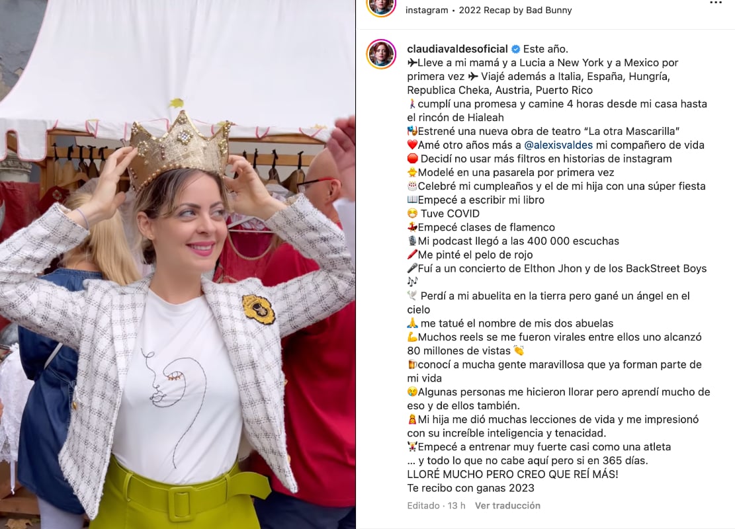This screenshot has width=735, height=529.
Task: Click Ver traducción to translate caption
Action: (x=507, y=506)
